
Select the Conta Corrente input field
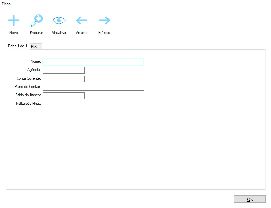pyautogui.click(x=64, y=79)
